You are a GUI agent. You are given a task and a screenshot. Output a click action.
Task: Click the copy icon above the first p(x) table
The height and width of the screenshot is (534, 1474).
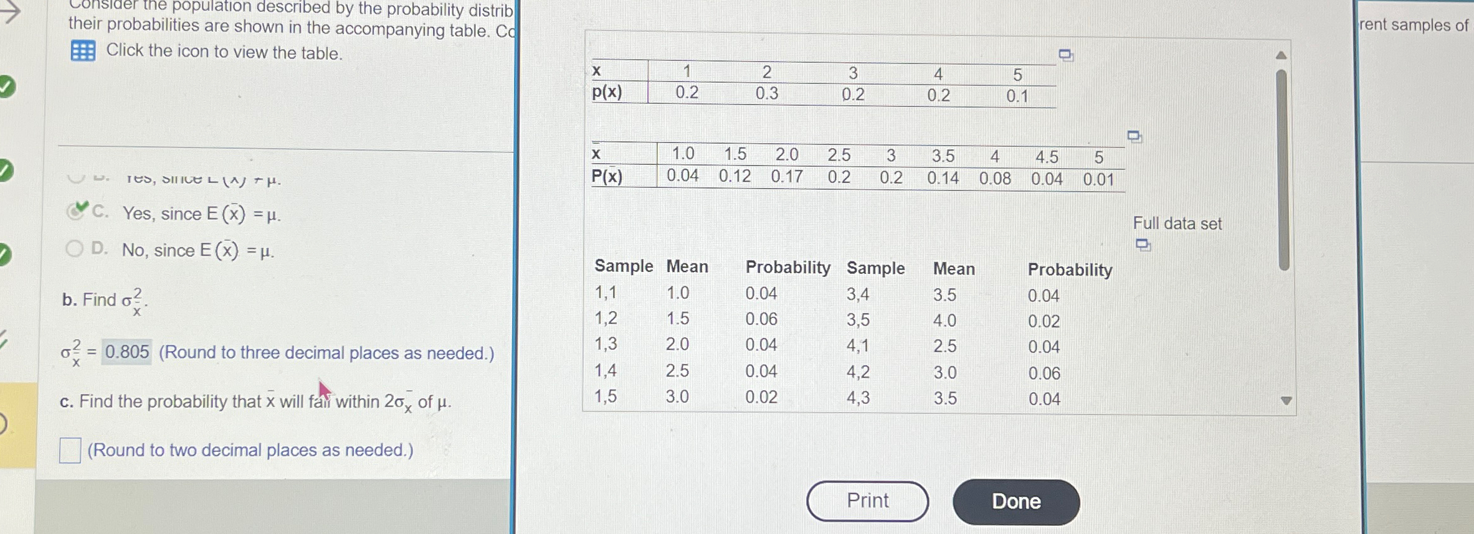point(1065,55)
